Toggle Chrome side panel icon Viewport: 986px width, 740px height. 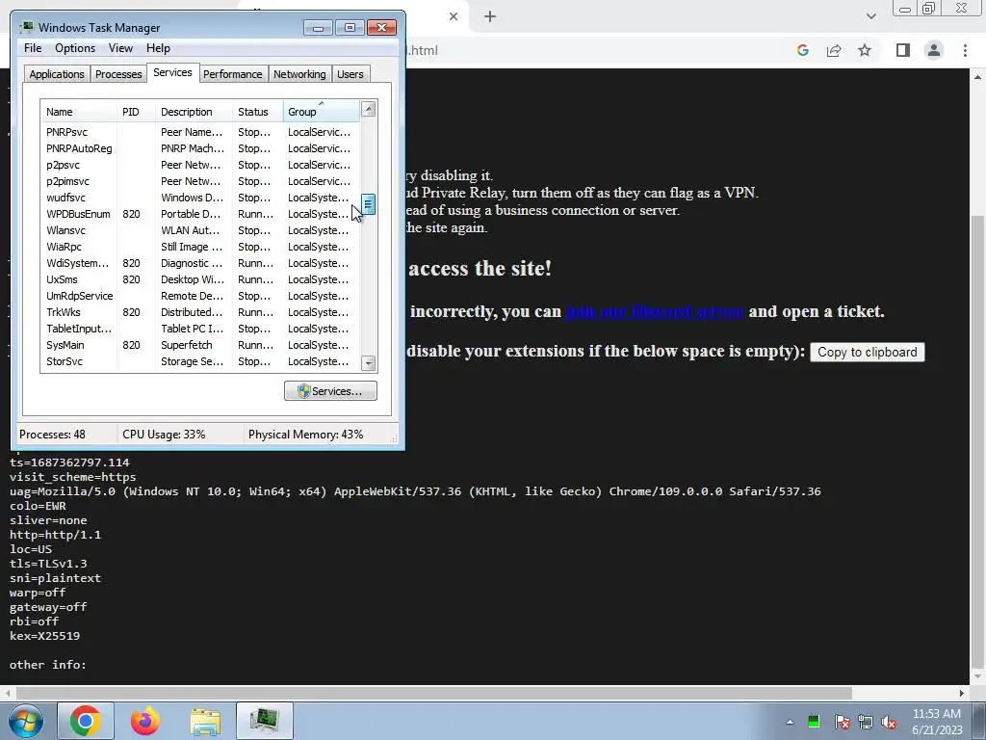(903, 50)
